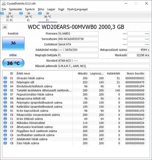Click the Aktuális column header
This screenshot has width=152, height=160.
click(x=80, y=73)
